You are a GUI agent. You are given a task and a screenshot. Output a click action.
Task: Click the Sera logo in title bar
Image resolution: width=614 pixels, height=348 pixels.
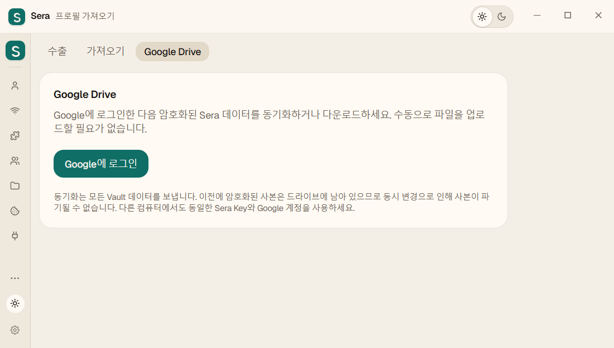[x=16, y=16]
